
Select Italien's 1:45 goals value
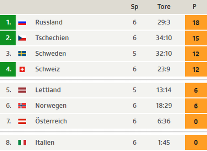coord(164,142)
